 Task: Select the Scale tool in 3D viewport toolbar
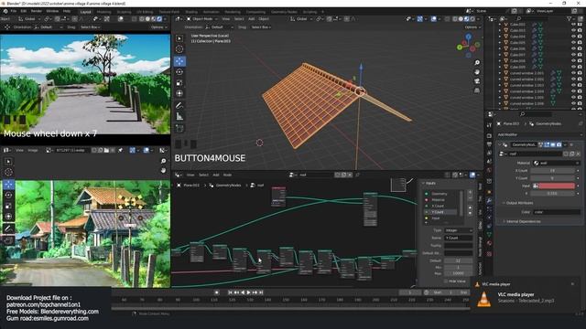(179, 83)
